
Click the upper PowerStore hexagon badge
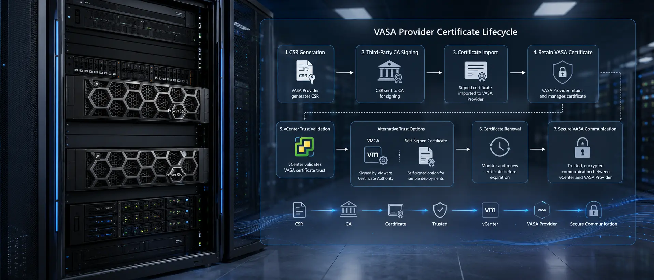pos(179,111)
